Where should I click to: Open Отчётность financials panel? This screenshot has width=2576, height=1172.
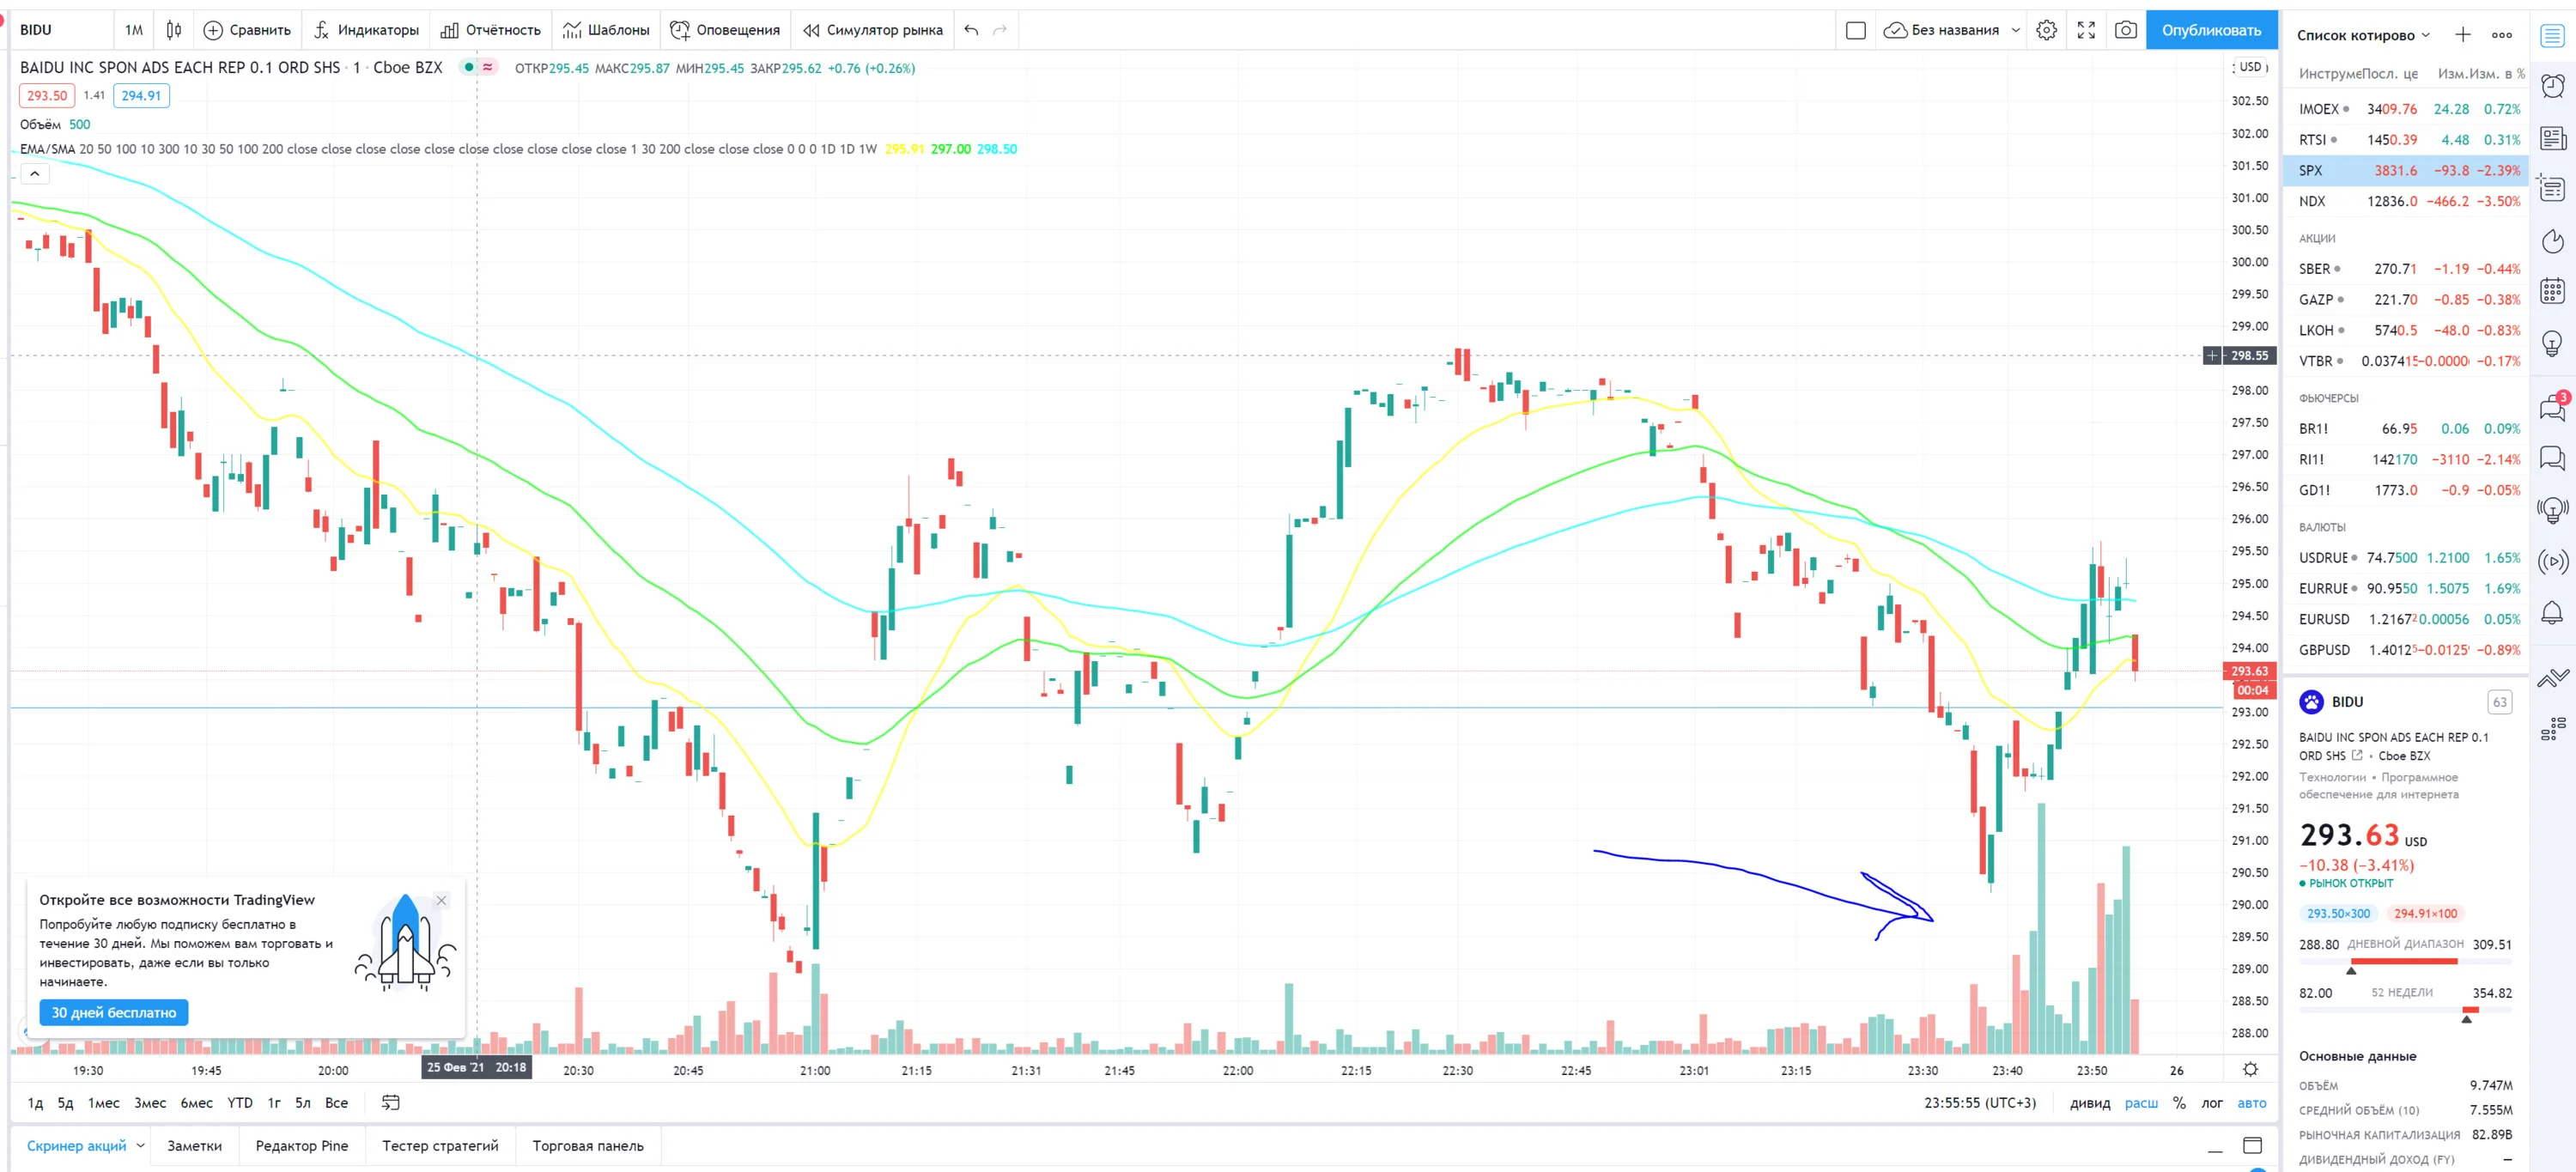click(x=491, y=30)
